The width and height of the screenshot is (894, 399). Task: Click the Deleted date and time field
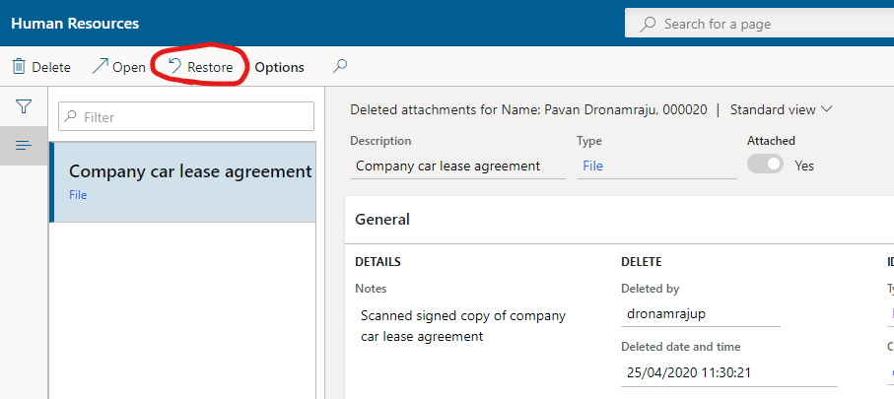point(728,373)
